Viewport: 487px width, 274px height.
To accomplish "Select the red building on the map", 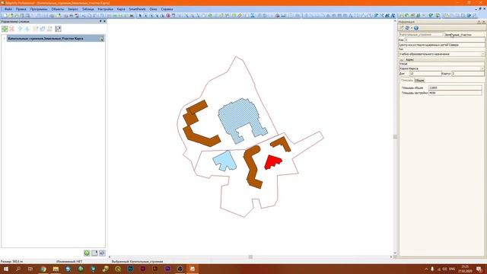I will (x=272, y=161).
